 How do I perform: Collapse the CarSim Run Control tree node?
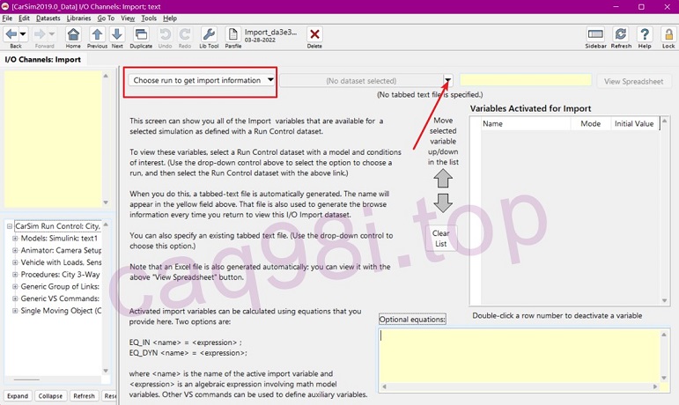(x=9, y=226)
